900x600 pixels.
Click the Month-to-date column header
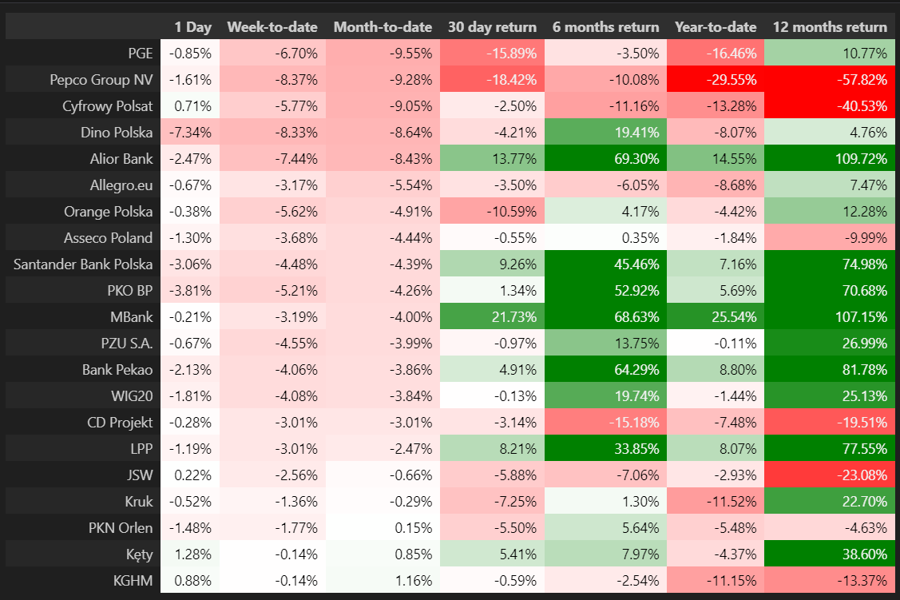coord(383,27)
